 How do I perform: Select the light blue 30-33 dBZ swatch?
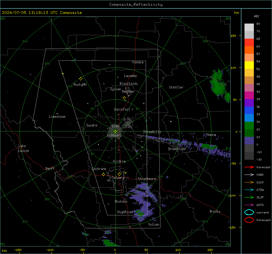(249, 118)
